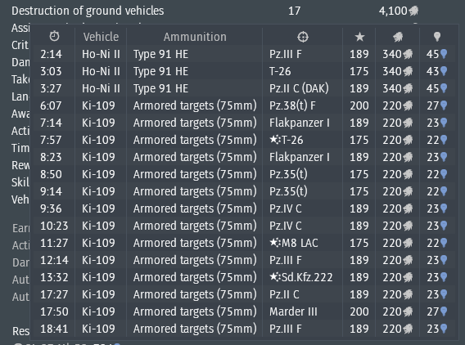Select the Destruction of ground vehicles row

[215, 11]
